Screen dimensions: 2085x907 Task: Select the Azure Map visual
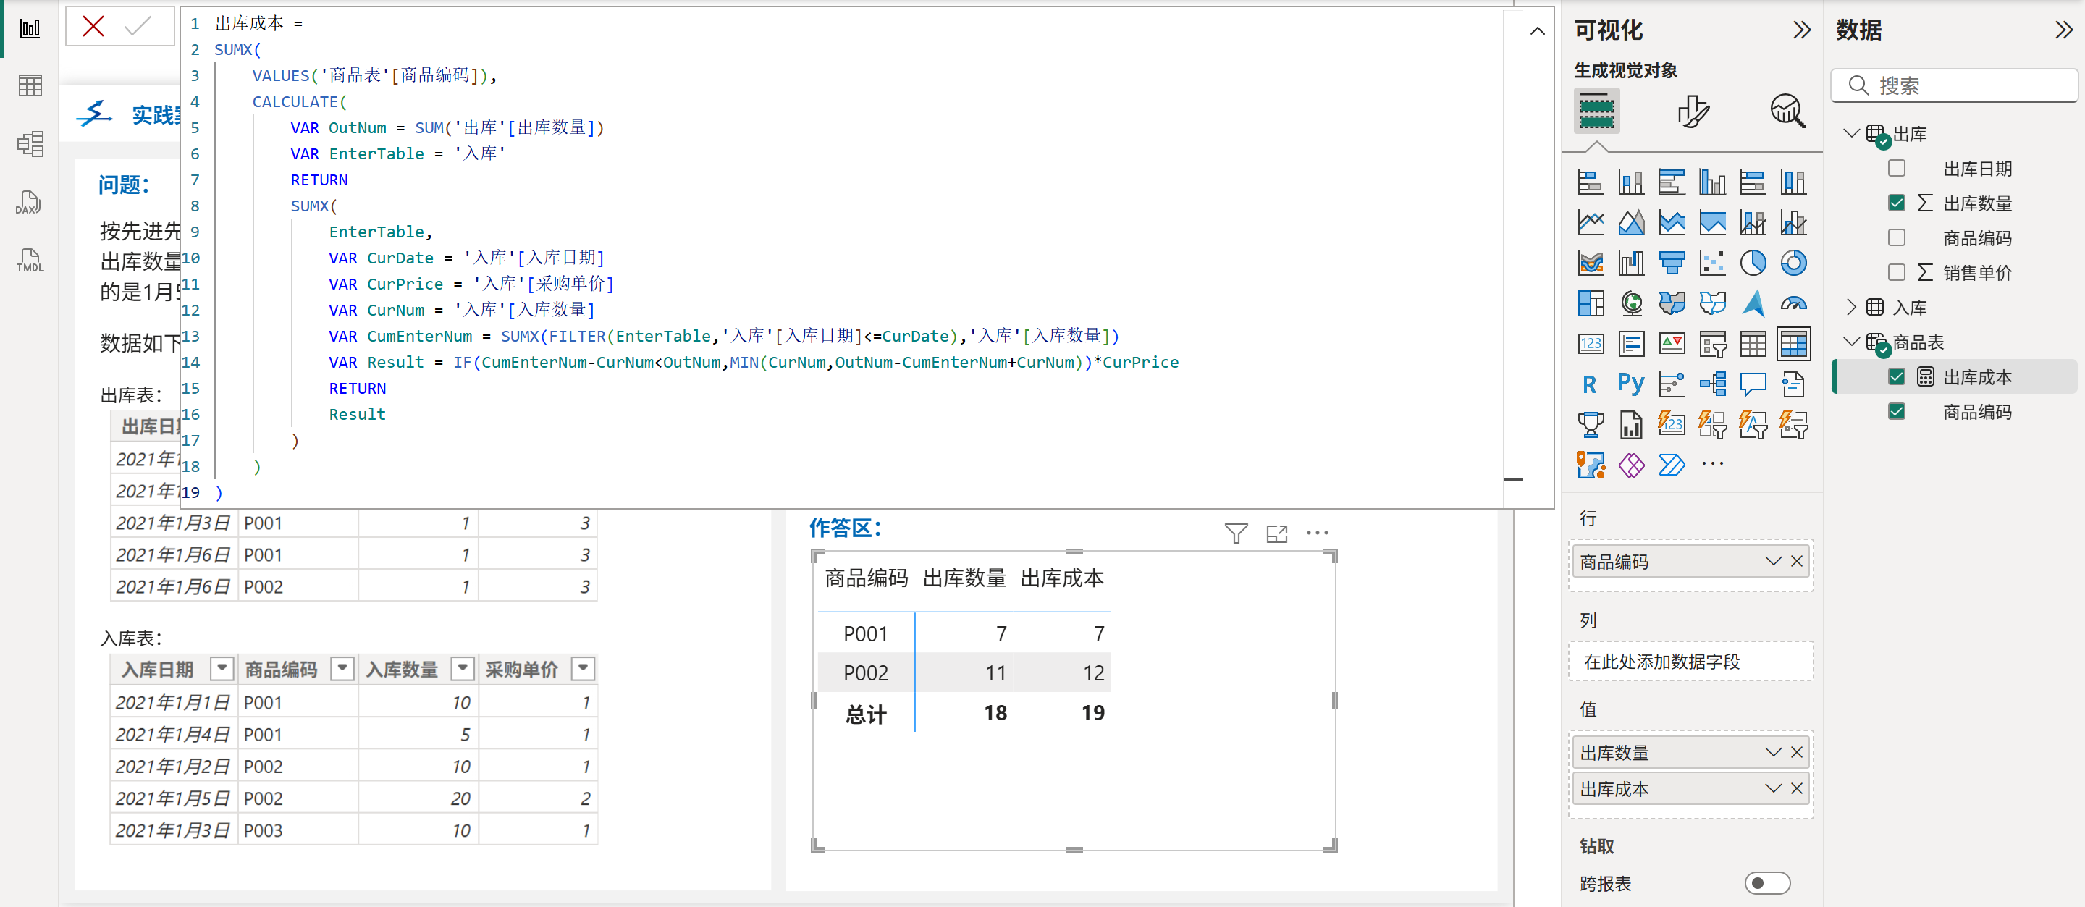click(1752, 303)
